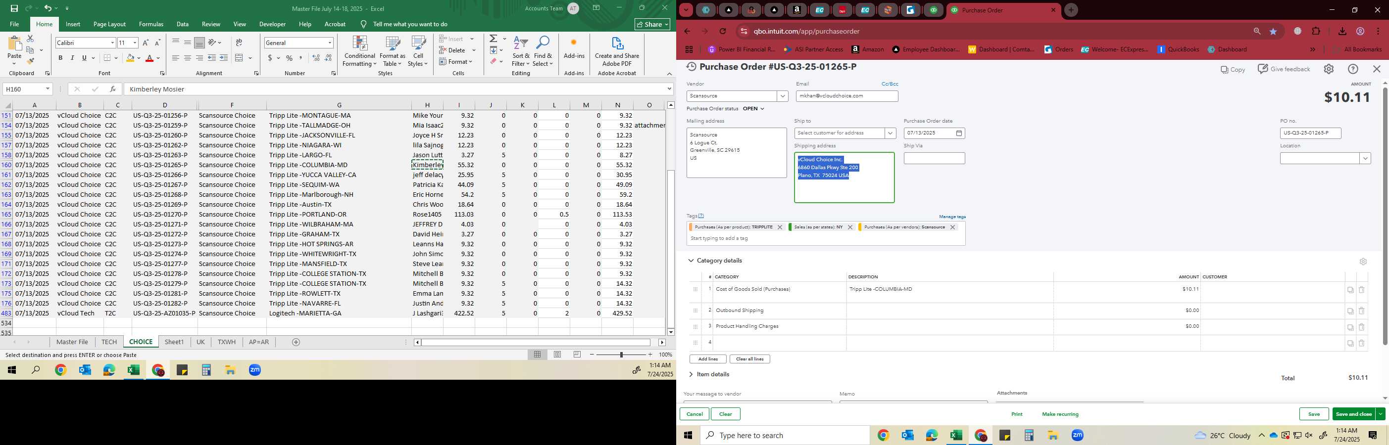Click the vendor Email input field
This screenshot has height=445, width=1389.
coord(846,96)
